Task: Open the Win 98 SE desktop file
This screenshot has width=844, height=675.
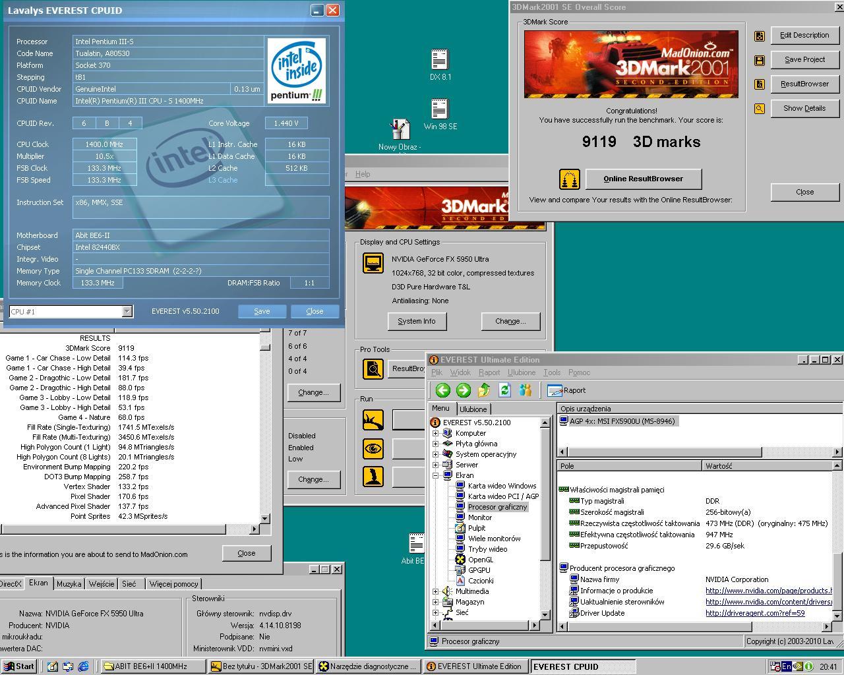Action: [x=440, y=114]
